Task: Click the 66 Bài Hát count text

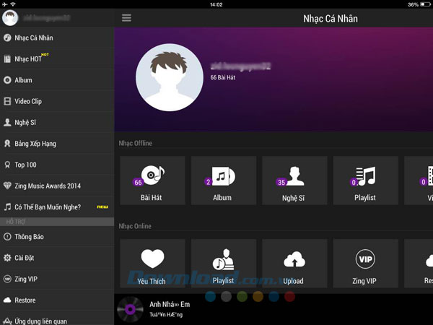Action: [x=223, y=78]
